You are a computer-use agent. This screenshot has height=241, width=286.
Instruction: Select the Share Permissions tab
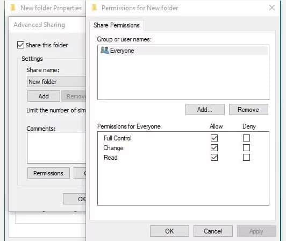117,25
